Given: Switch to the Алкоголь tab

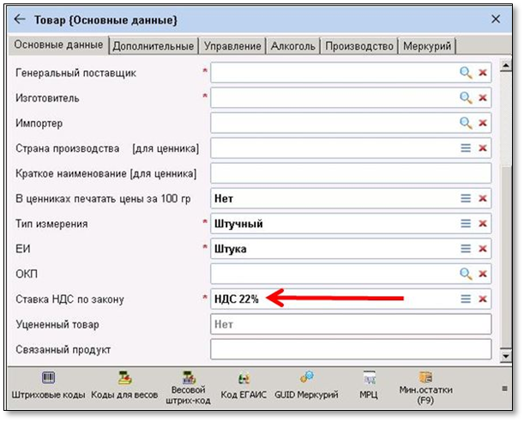Looking at the screenshot, I should pyautogui.click(x=294, y=46).
